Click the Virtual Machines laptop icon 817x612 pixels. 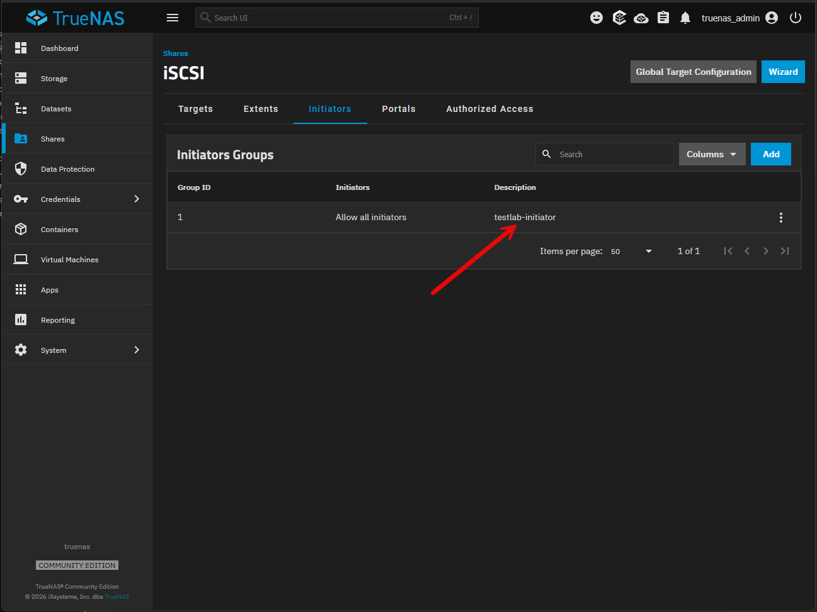coord(21,259)
